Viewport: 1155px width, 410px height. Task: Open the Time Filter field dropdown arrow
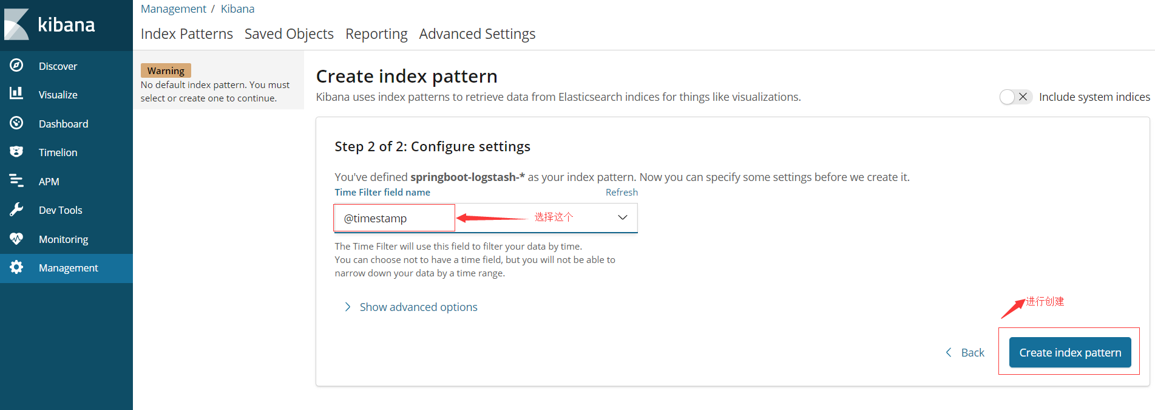pyautogui.click(x=622, y=217)
